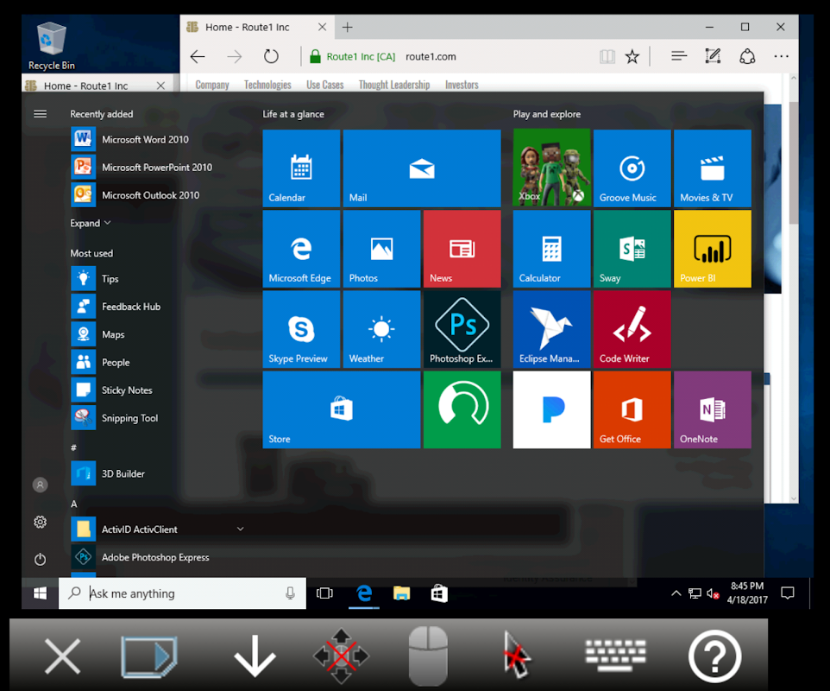The image size is (830, 691).
Task: Open the green swirl app tile
Action: coord(462,409)
